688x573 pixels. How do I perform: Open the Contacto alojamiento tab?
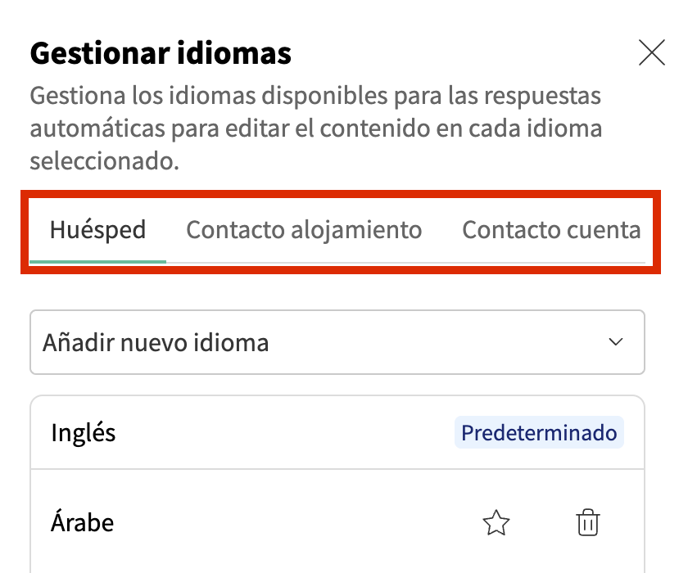(304, 230)
